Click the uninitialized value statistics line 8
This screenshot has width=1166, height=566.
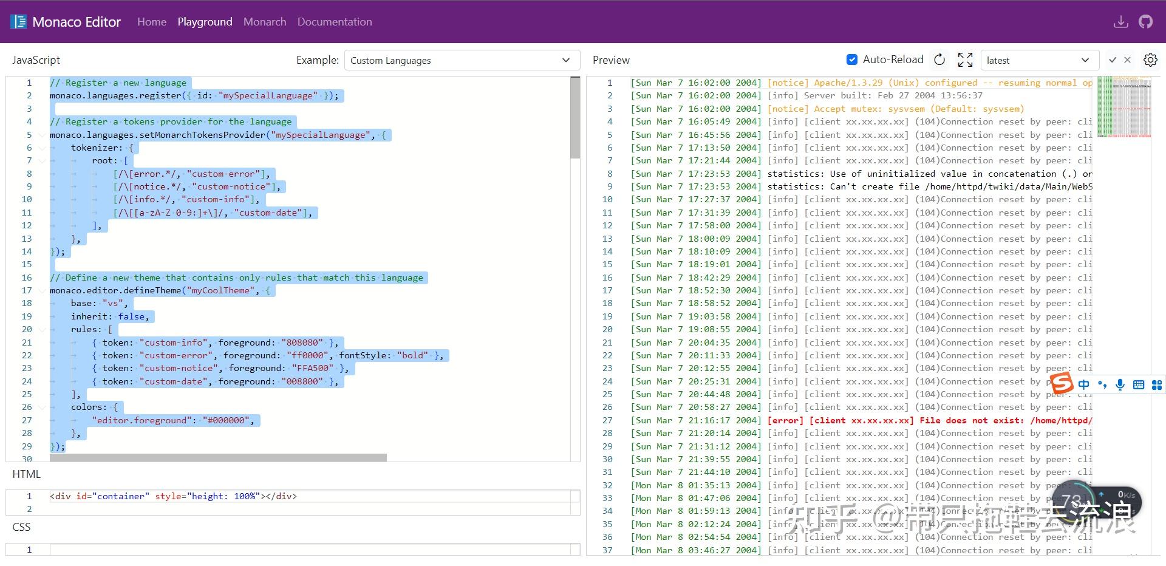coord(929,174)
